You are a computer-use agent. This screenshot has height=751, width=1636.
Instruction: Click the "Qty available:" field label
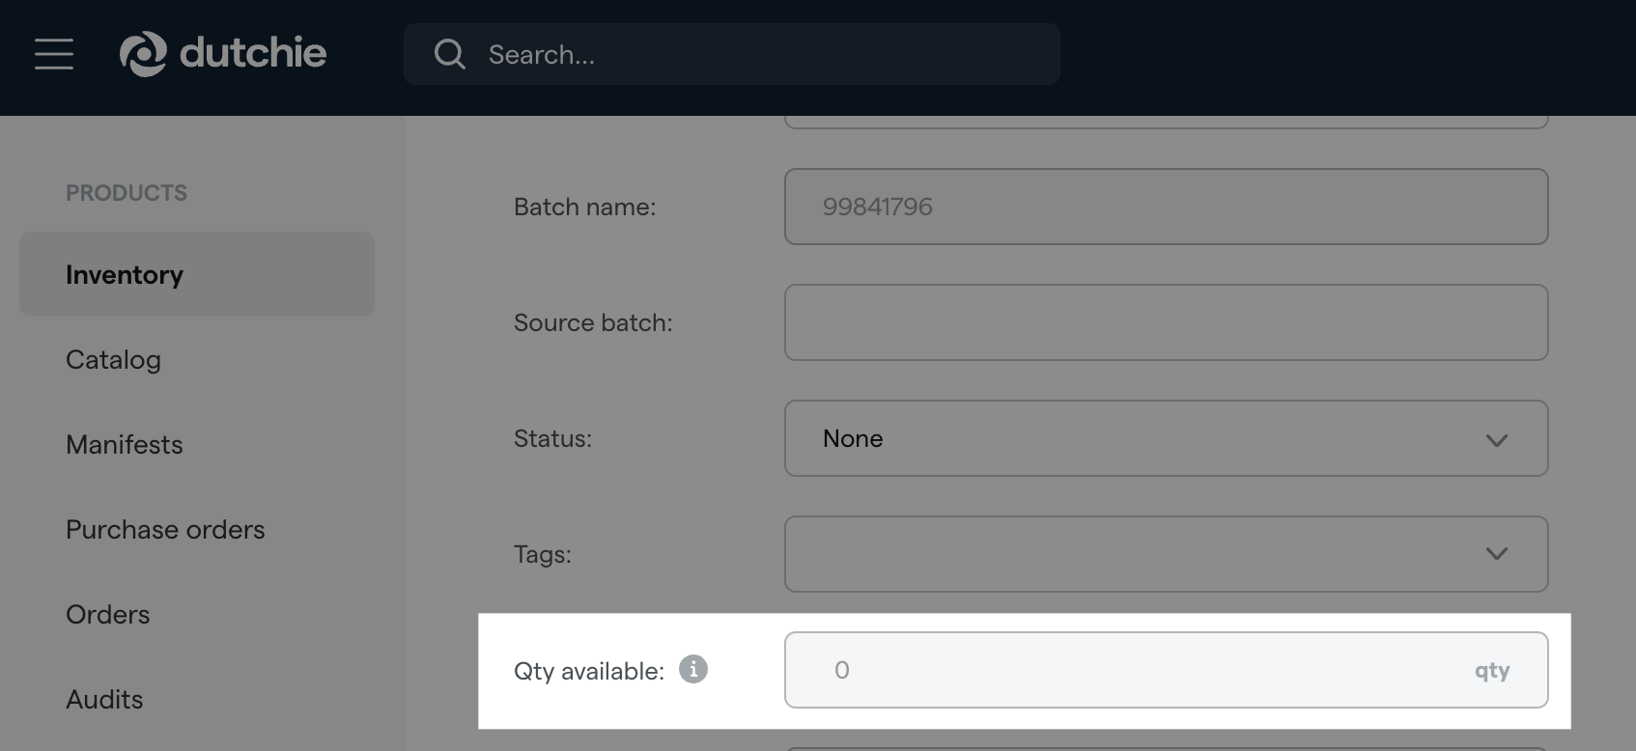pyautogui.click(x=588, y=671)
